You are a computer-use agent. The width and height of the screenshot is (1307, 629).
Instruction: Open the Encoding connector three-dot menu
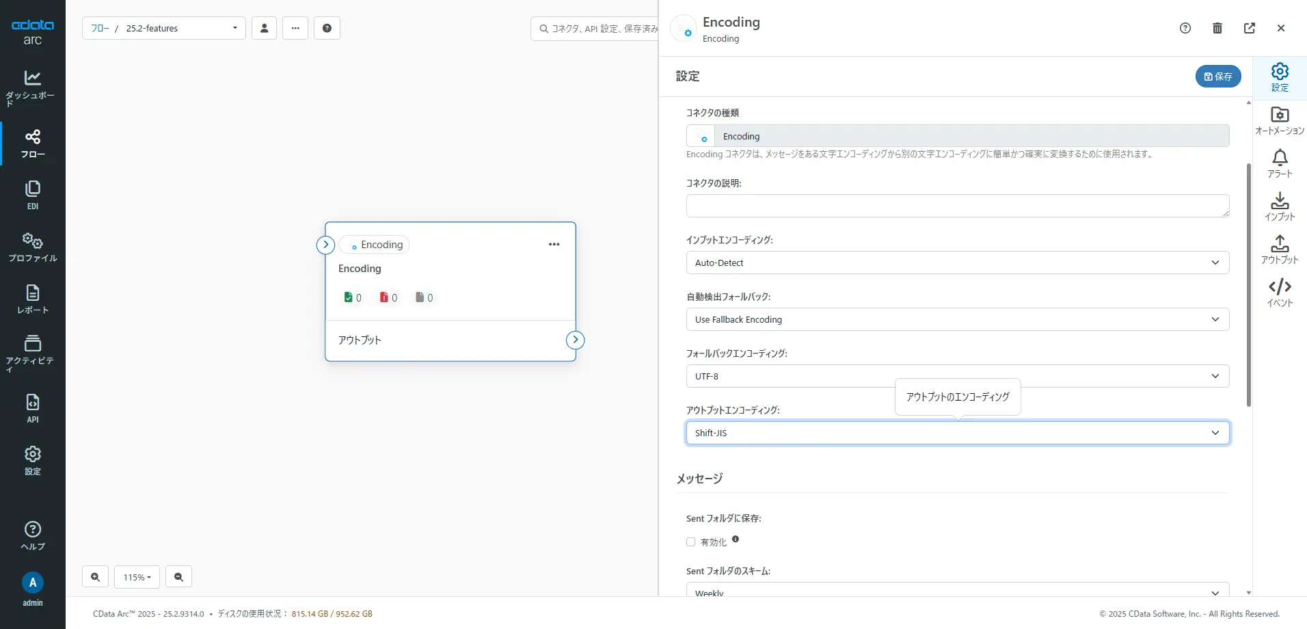pos(554,245)
